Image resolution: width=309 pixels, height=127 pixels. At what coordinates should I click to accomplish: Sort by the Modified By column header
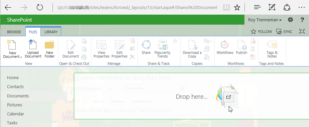pos(142,101)
